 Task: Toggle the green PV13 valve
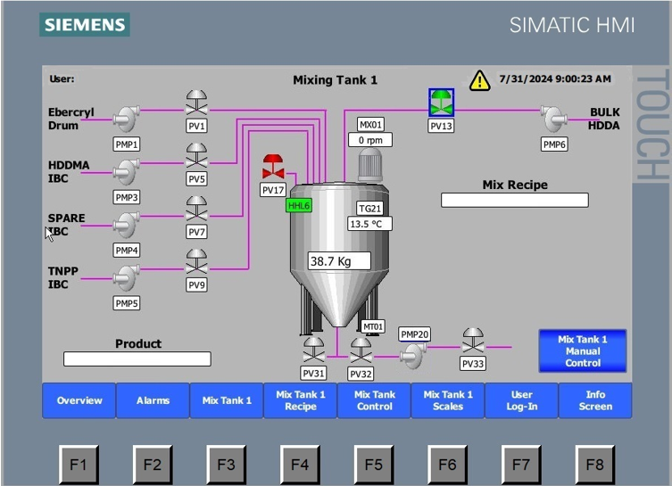(x=441, y=103)
